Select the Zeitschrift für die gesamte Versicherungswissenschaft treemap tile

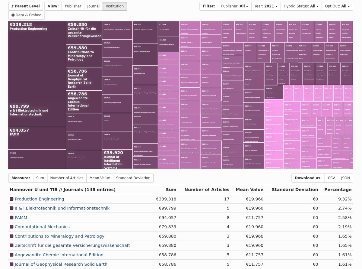[x=84, y=33]
